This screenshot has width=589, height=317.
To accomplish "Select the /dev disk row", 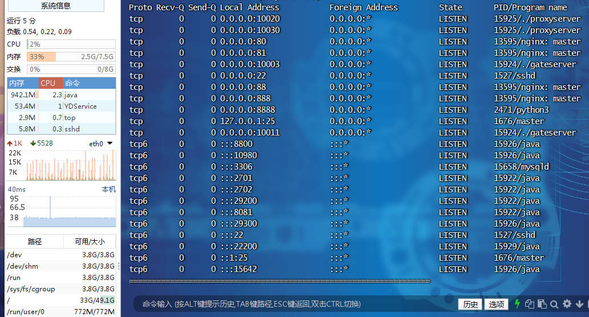I will [61, 255].
